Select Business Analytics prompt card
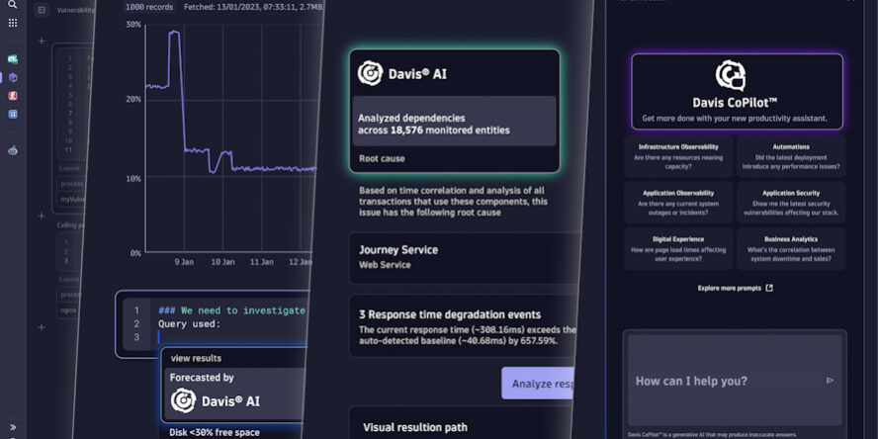878x439 pixels. 791,249
